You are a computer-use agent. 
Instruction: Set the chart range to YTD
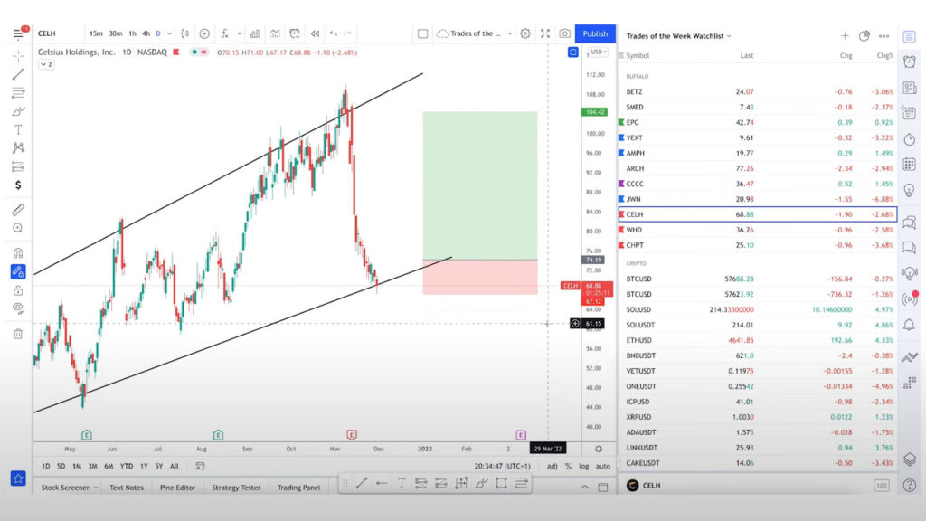(127, 466)
